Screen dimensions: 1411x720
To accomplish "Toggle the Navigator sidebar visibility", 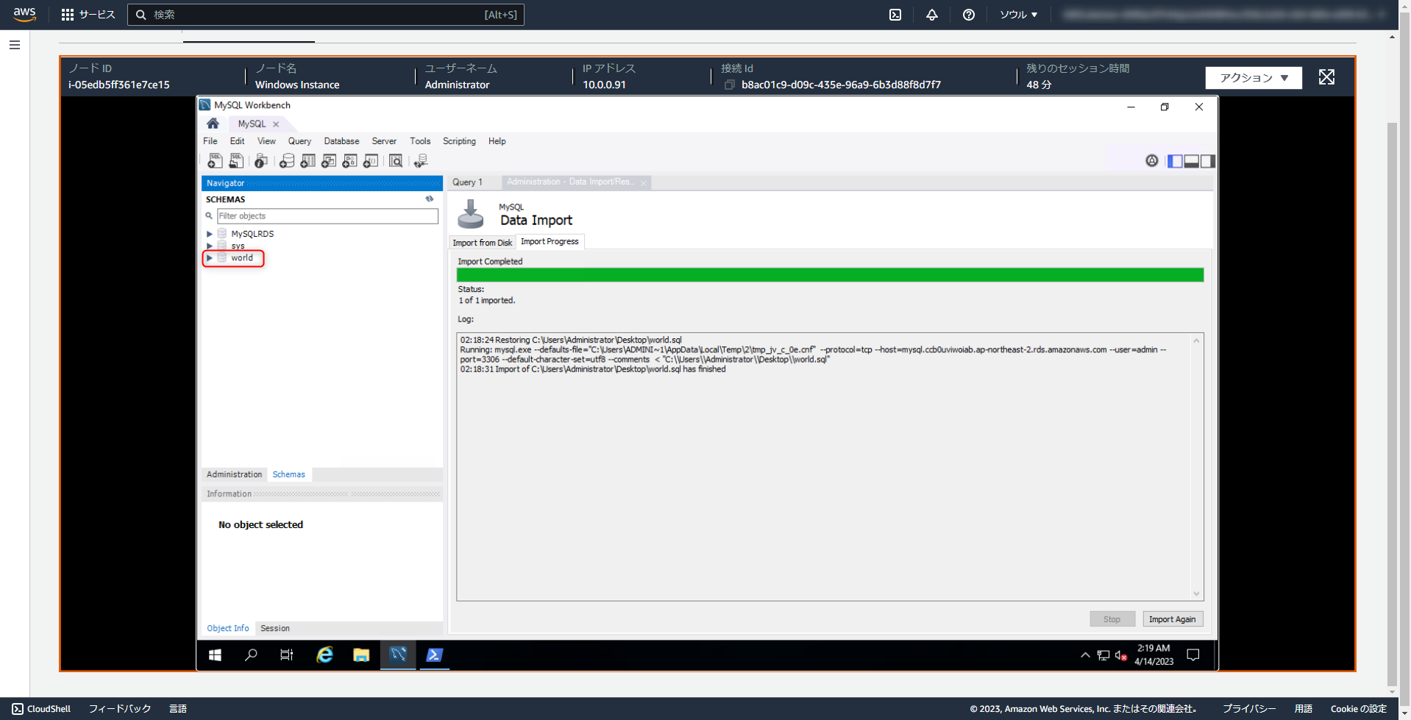I will [1175, 161].
